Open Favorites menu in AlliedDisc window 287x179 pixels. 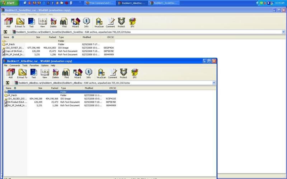pyautogui.click(x=34, y=66)
